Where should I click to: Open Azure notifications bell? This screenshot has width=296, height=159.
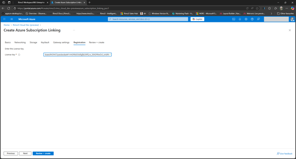point(240,19)
